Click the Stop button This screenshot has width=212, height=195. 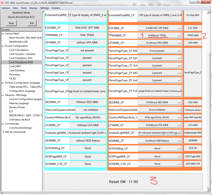(x=11, y=23)
